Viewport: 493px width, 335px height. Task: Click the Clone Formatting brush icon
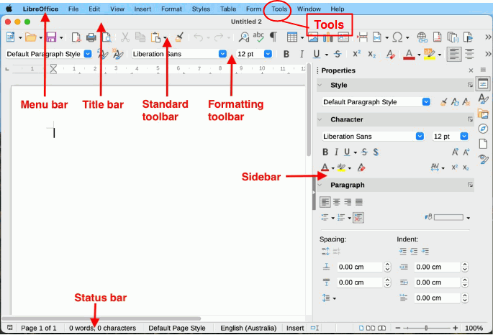[x=179, y=37]
